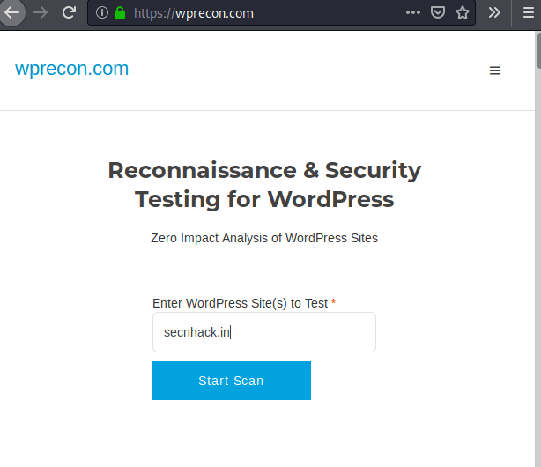Click the red required-field asterisk
This screenshot has width=541, height=467.
(334, 303)
